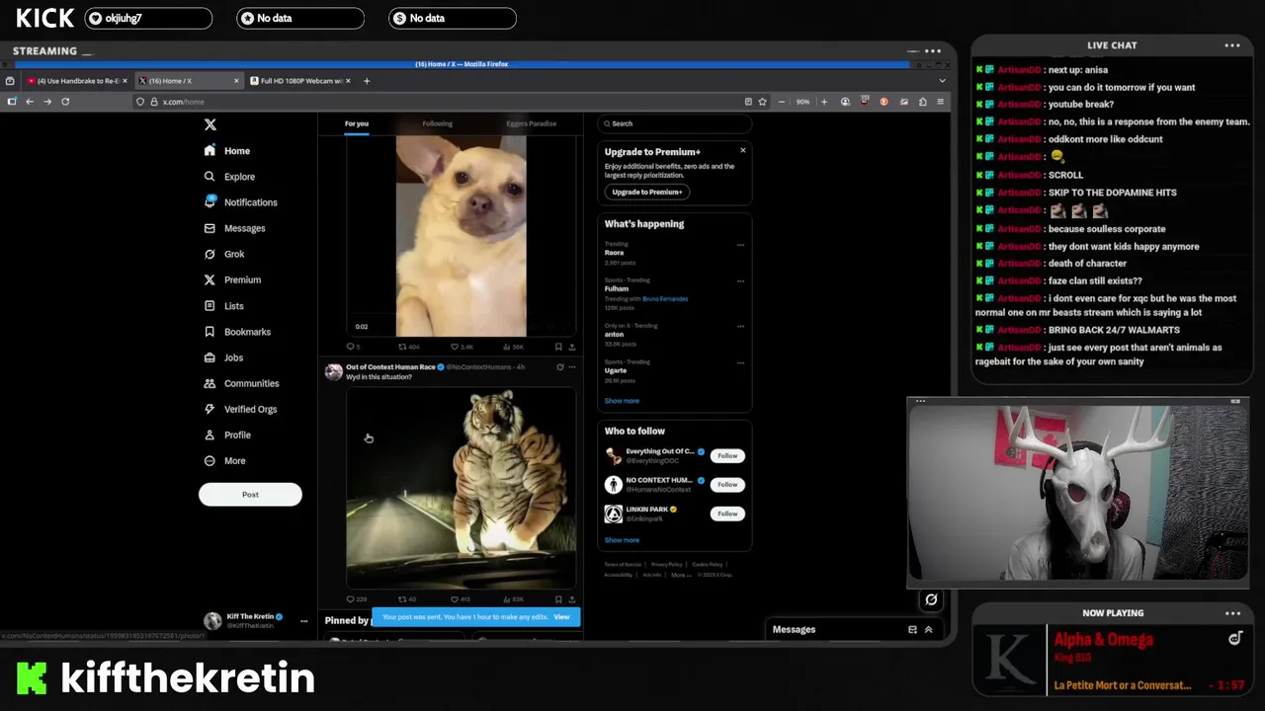Viewport: 1265px width, 711px height.
Task: Open options for the Fulham trend
Action: click(x=740, y=280)
